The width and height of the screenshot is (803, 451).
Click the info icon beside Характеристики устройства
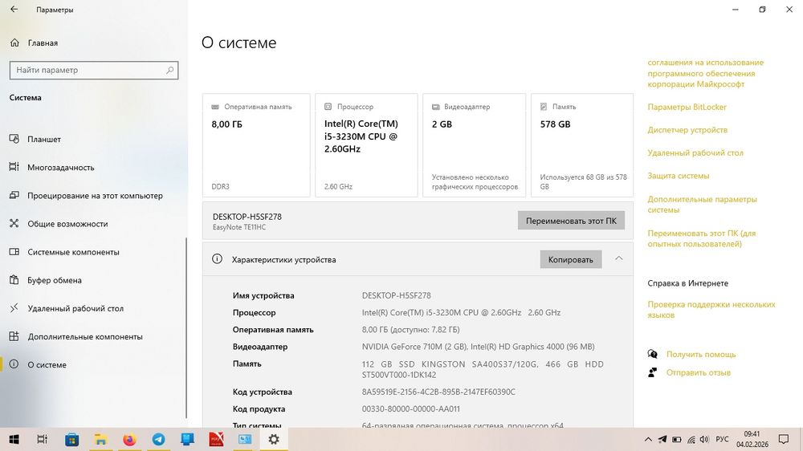tap(217, 259)
